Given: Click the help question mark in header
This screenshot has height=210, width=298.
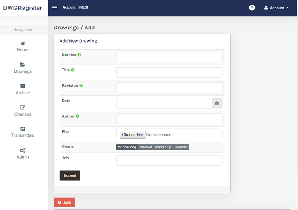Looking at the screenshot, I should (x=252, y=8).
